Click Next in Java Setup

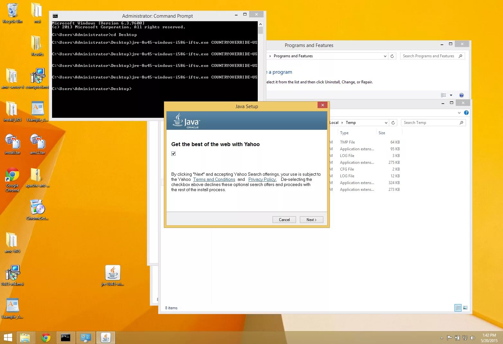pos(311,219)
